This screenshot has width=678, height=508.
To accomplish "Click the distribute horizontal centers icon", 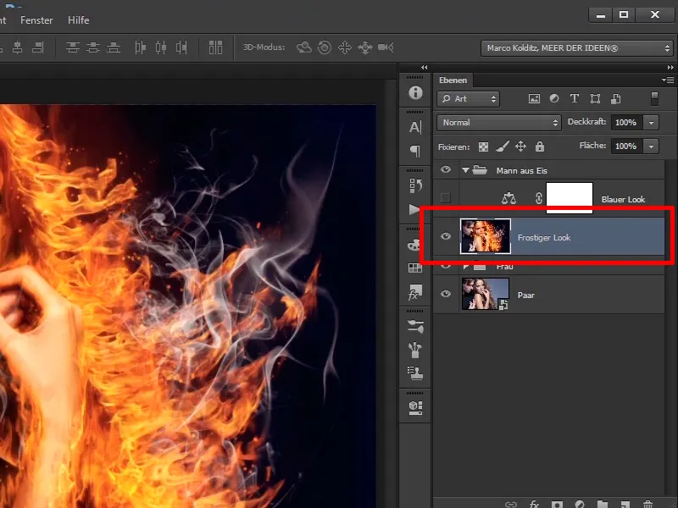I will click(161, 47).
